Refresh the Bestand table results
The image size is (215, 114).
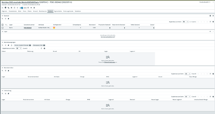tap(210, 22)
